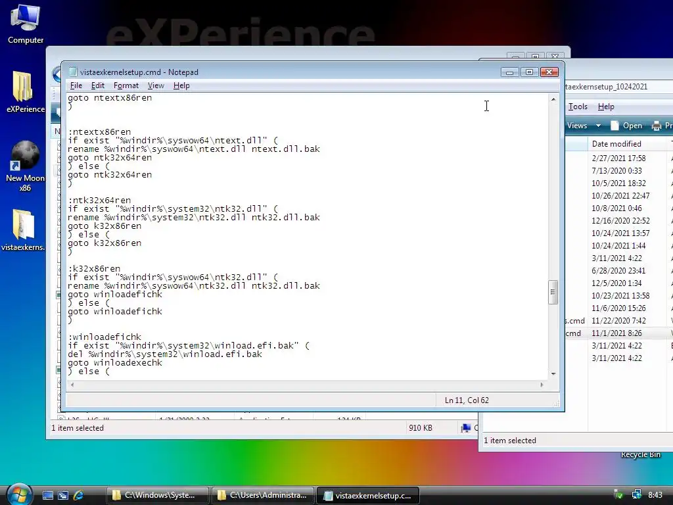Sort by the Date modified column header
The image size is (673, 505).
coord(616,144)
